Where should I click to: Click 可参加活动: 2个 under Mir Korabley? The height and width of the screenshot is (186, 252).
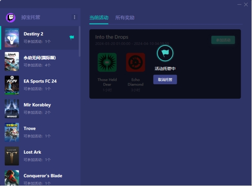(x=37, y=112)
